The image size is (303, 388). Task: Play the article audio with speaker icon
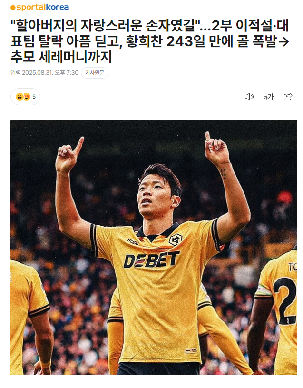249,97
